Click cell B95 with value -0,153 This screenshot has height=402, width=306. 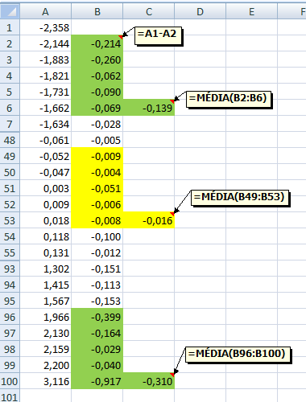pyautogui.click(x=97, y=301)
